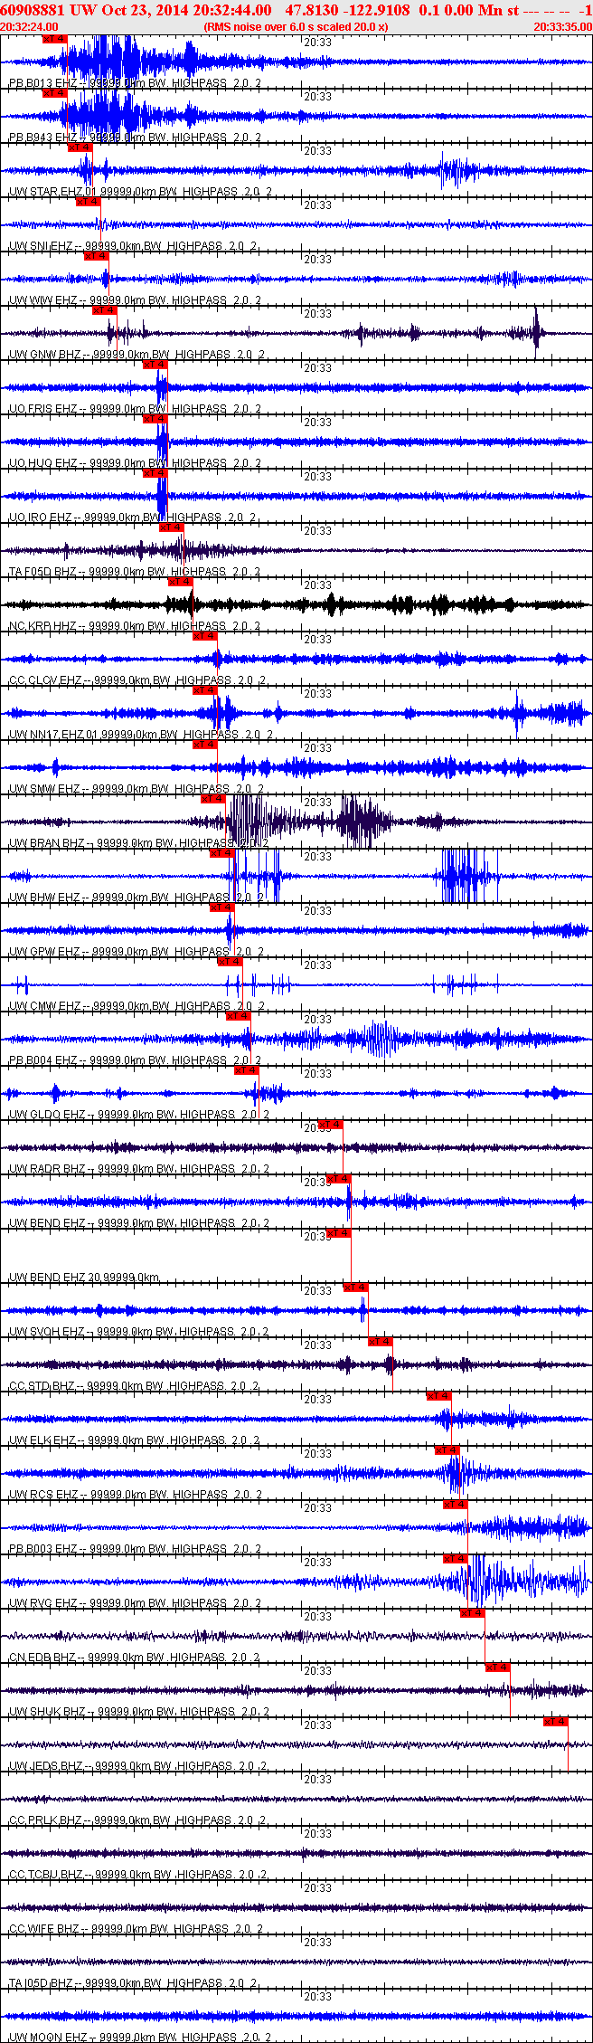593x2043 pixels.
Task: Select the red pick flag on UW RADR trace
Action: 331,1125
